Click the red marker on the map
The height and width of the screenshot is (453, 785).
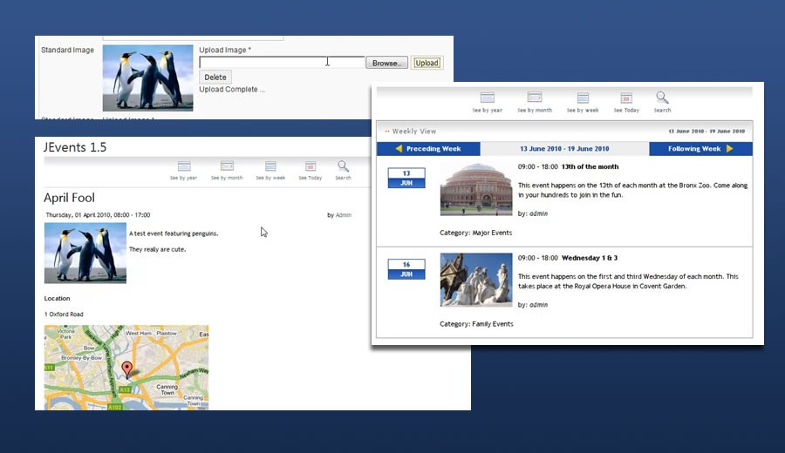point(127,369)
